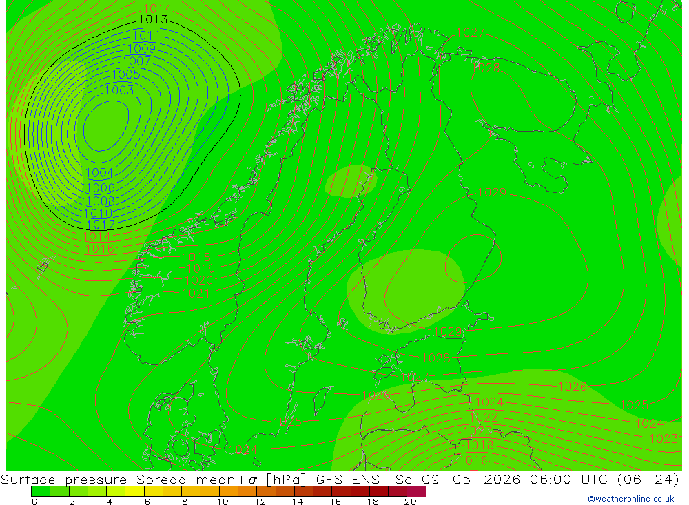Select the blue 1009 pressure label

pyautogui.click(x=141, y=48)
